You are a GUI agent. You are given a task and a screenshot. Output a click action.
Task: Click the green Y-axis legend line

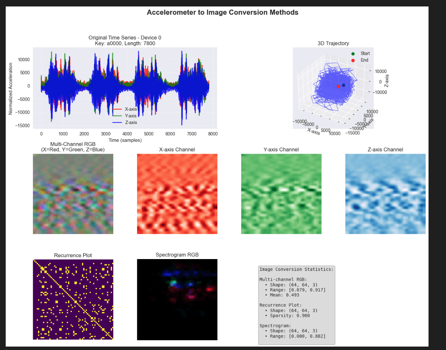pyautogui.click(x=117, y=116)
